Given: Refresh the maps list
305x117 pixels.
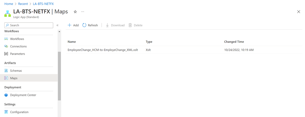Looking at the screenshot, I should point(90,25).
